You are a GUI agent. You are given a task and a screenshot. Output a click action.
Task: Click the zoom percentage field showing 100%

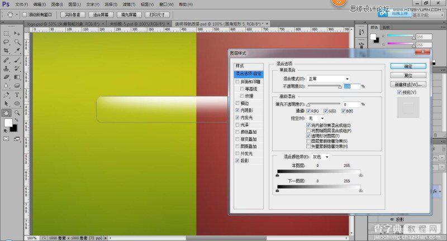click(32, 238)
